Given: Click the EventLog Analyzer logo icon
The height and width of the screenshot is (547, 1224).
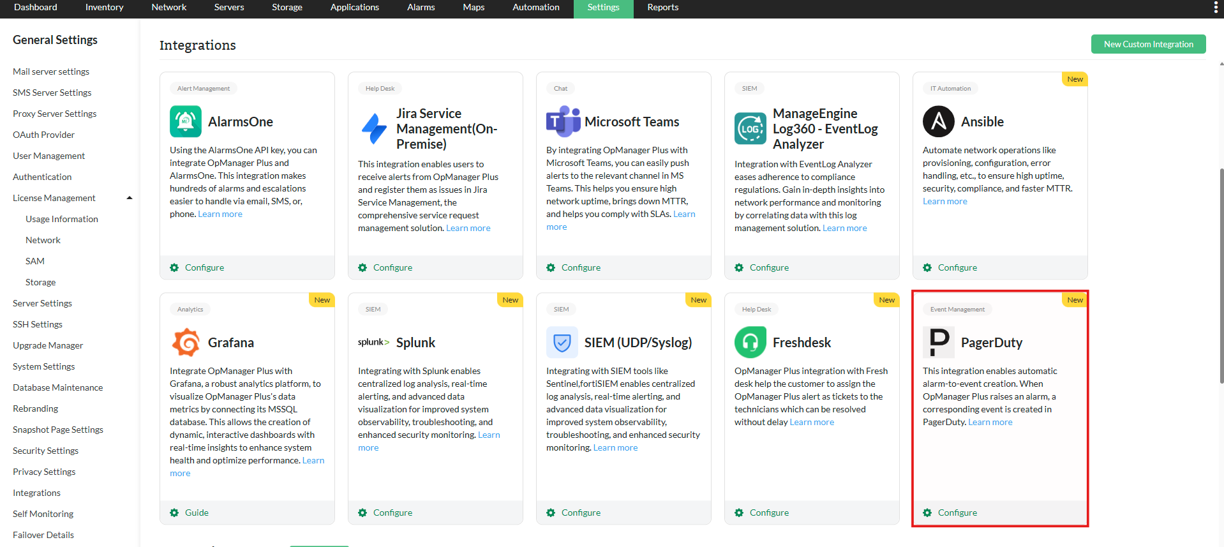Looking at the screenshot, I should pyautogui.click(x=750, y=128).
